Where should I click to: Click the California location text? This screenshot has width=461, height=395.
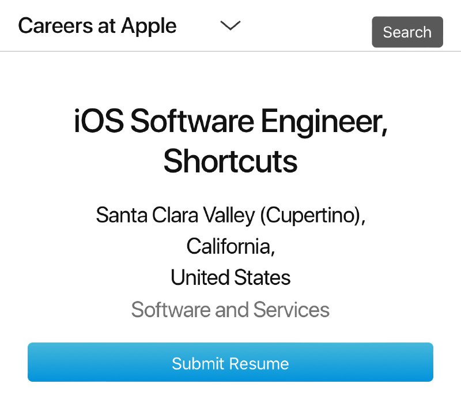[231, 246]
